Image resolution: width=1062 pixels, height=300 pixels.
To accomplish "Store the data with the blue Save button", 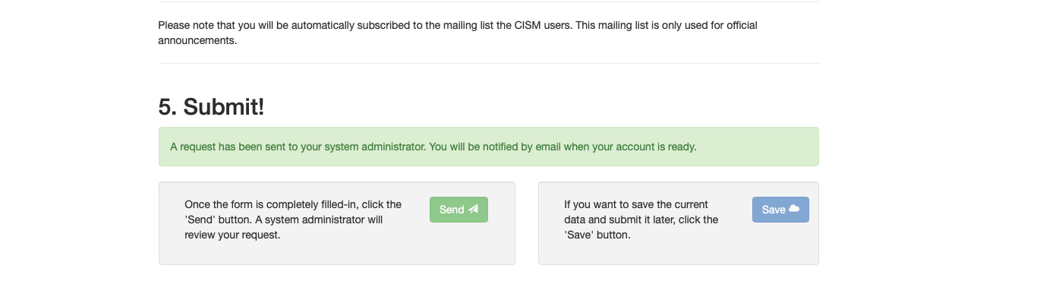I will click(780, 210).
